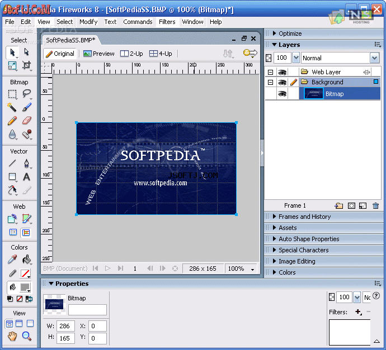Select the Lasso tool

(26, 94)
